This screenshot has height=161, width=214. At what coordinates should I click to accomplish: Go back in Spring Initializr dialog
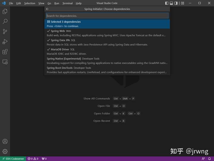coord(48,9)
